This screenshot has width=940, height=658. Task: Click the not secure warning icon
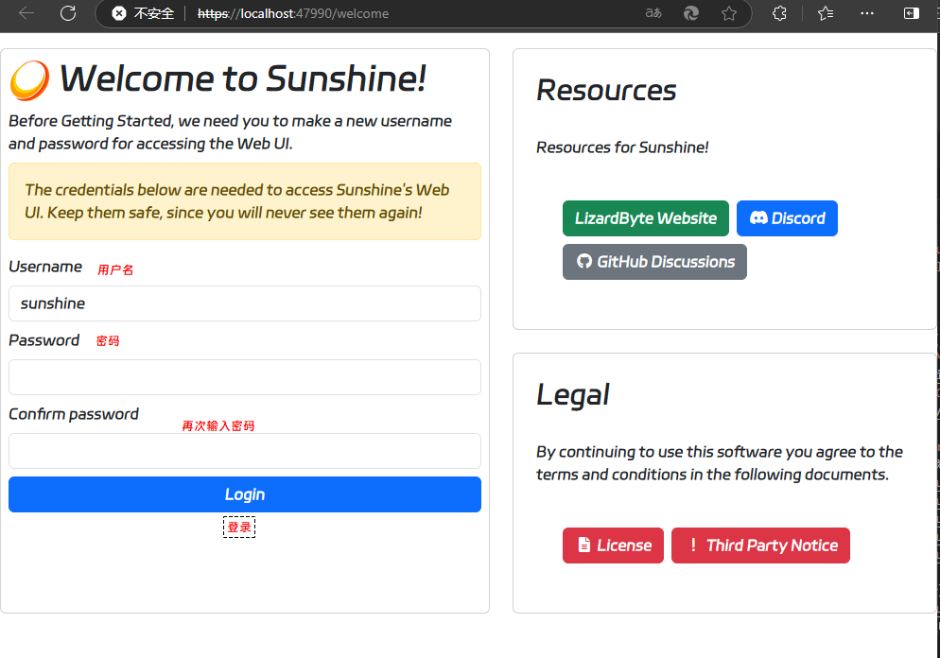[x=119, y=13]
